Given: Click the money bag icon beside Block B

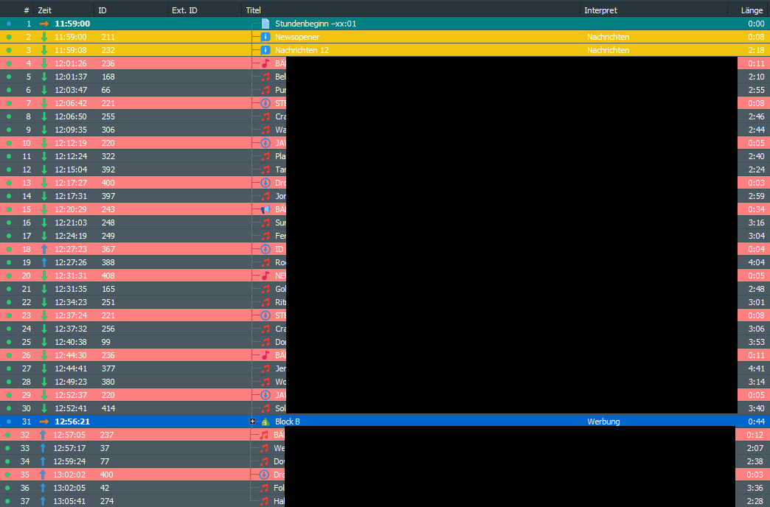Looking at the screenshot, I should [x=266, y=422].
